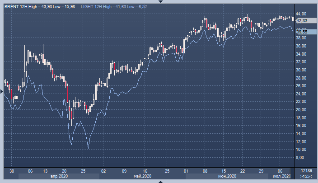Click the 16 date tick under May

click(143, 171)
